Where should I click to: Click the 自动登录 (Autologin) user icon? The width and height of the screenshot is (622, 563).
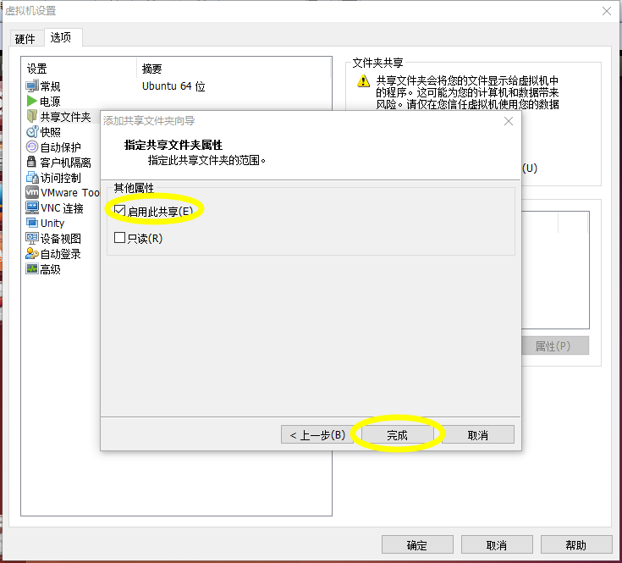pos(32,253)
